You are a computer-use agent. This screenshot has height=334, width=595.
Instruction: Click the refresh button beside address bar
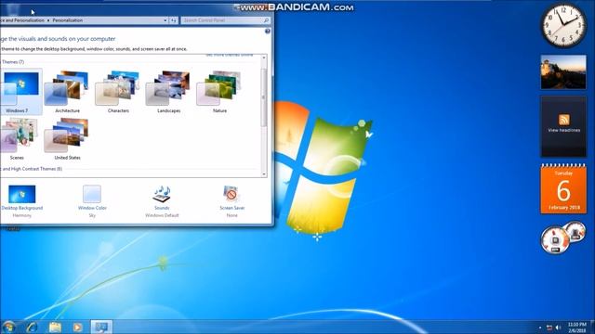pyautogui.click(x=174, y=20)
